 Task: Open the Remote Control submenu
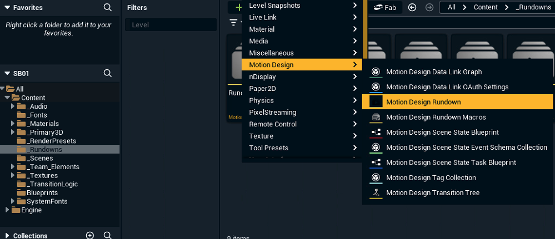pyautogui.click(x=272, y=124)
